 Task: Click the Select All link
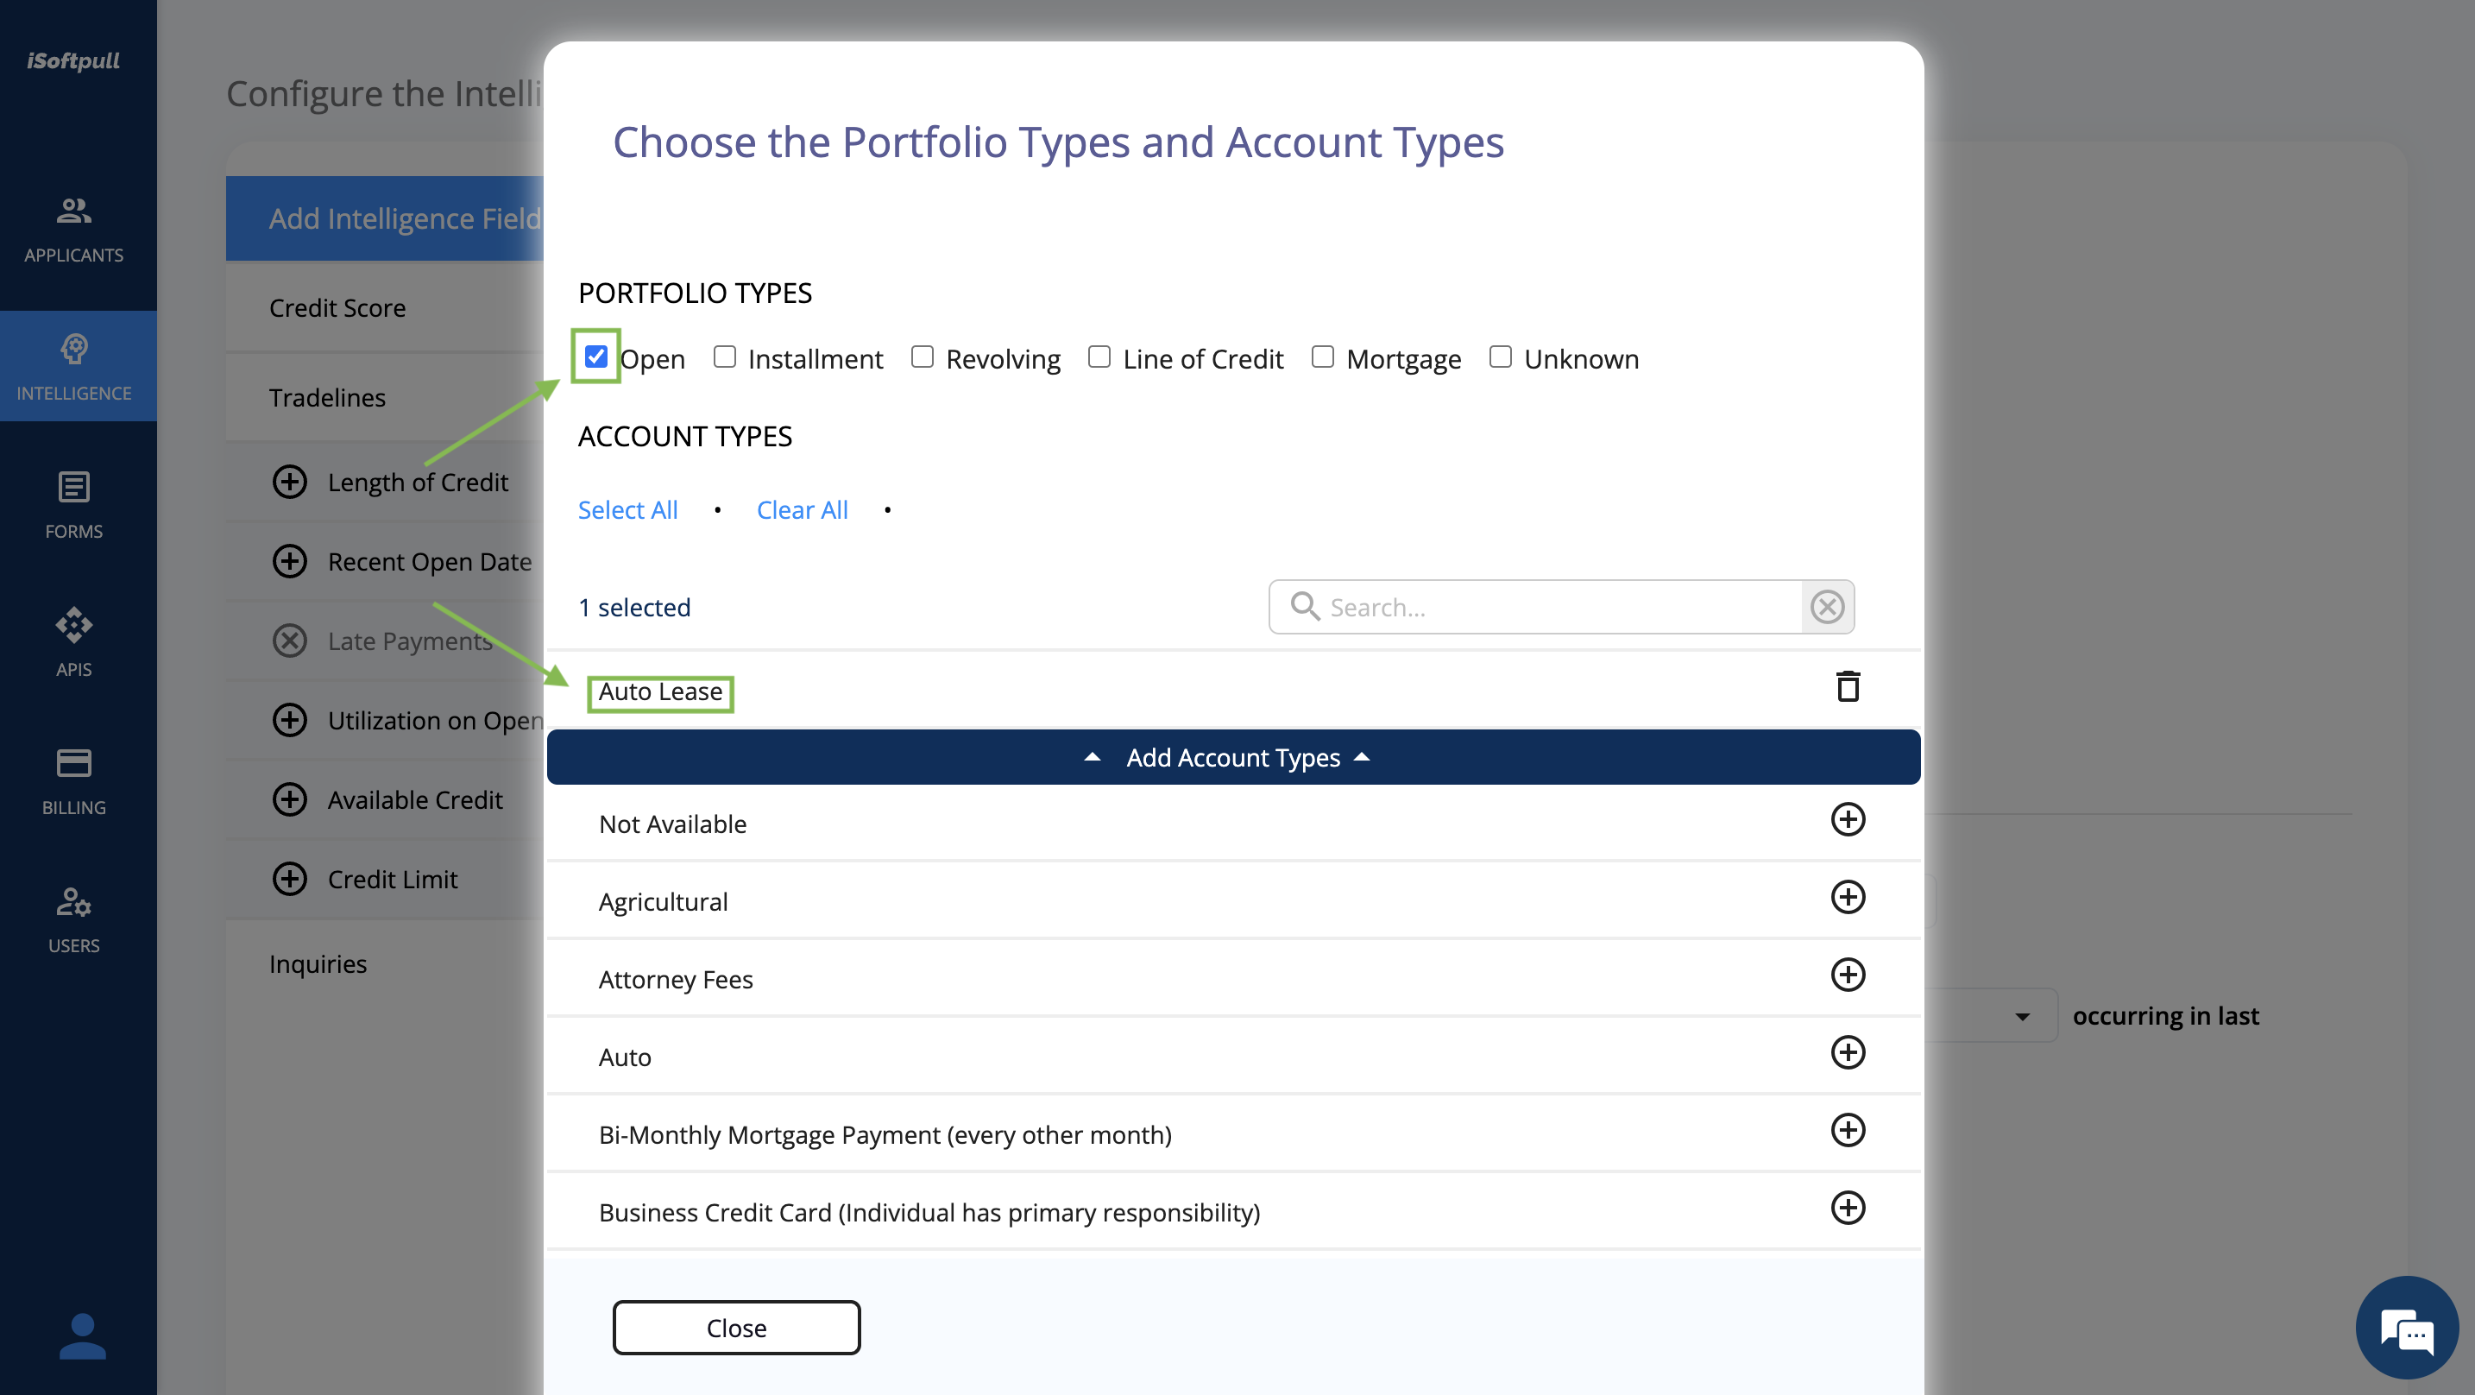(x=627, y=509)
